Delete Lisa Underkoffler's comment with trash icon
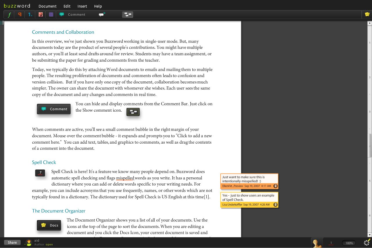Image resolution: width=372 pixels, height=248 pixels. coord(276,205)
